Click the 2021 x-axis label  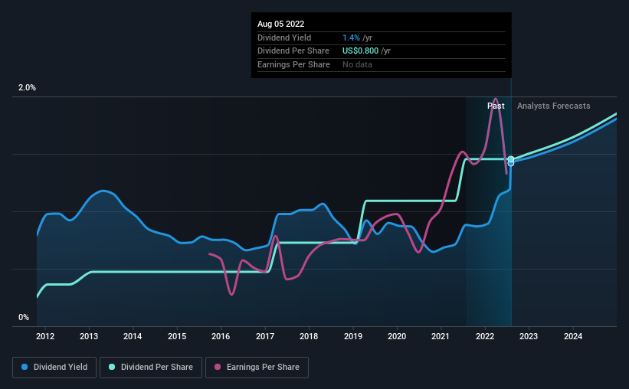tap(441, 336)
